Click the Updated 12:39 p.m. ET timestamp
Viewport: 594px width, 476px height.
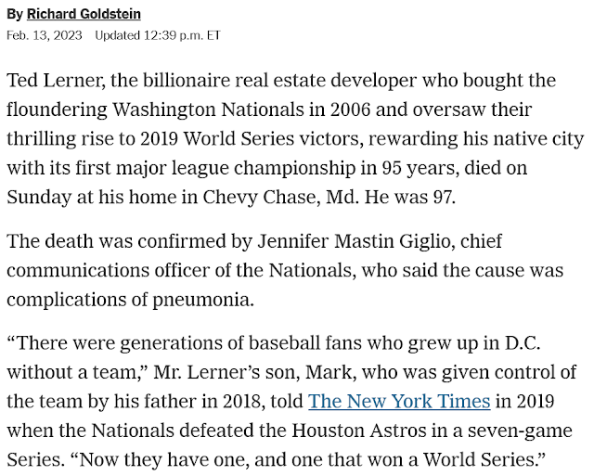pyautogui.click(x=158, y=35)
